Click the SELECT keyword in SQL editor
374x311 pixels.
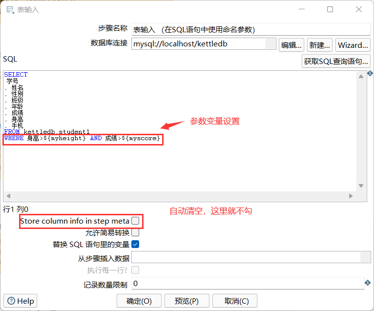pyautogui.click(x=16, y=75)
